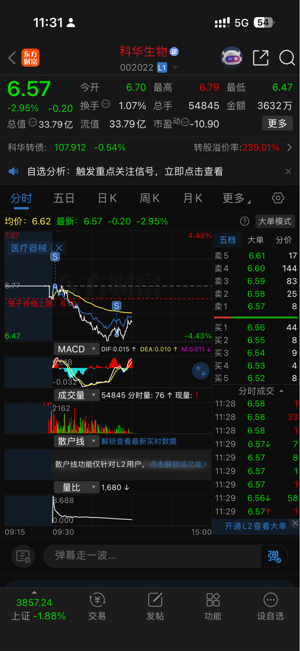
Task: Close the 开通L2查看大单 banner
Action: pos(295,523)
